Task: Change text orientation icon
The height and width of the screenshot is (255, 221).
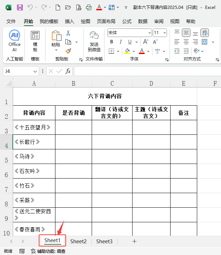Action: [x=196, y=51]
